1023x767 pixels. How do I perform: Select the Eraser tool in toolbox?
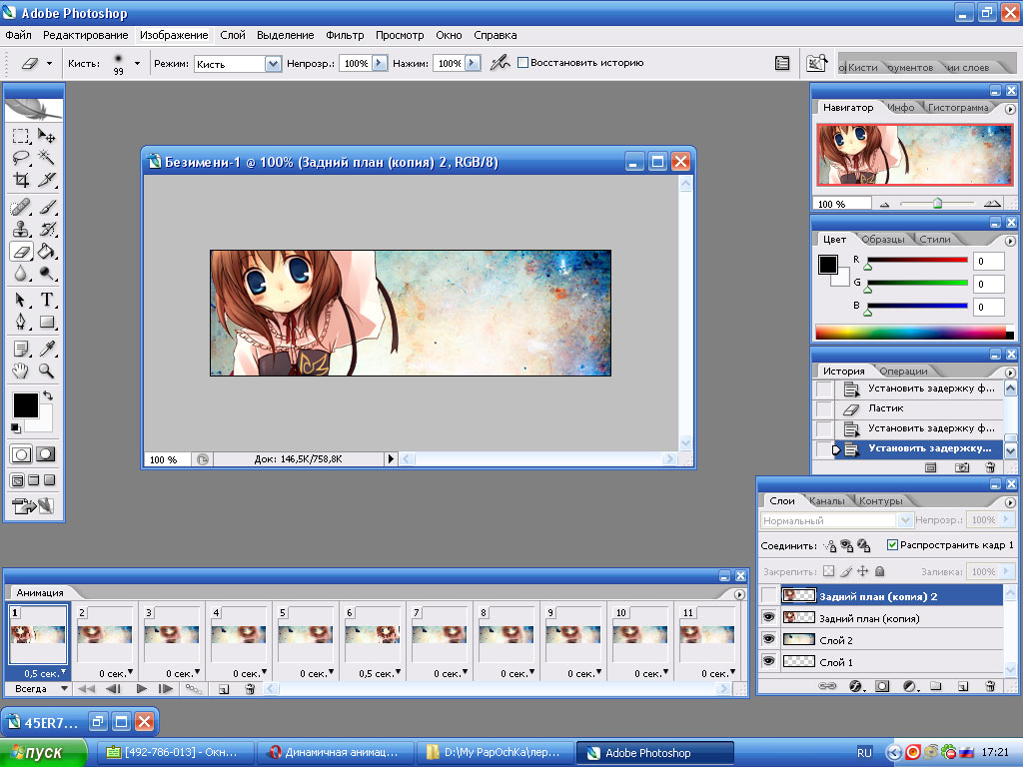click(21, 251)
